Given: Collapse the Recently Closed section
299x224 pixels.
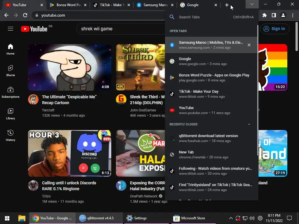Looking at the screenshot, I should pos(249,124).
